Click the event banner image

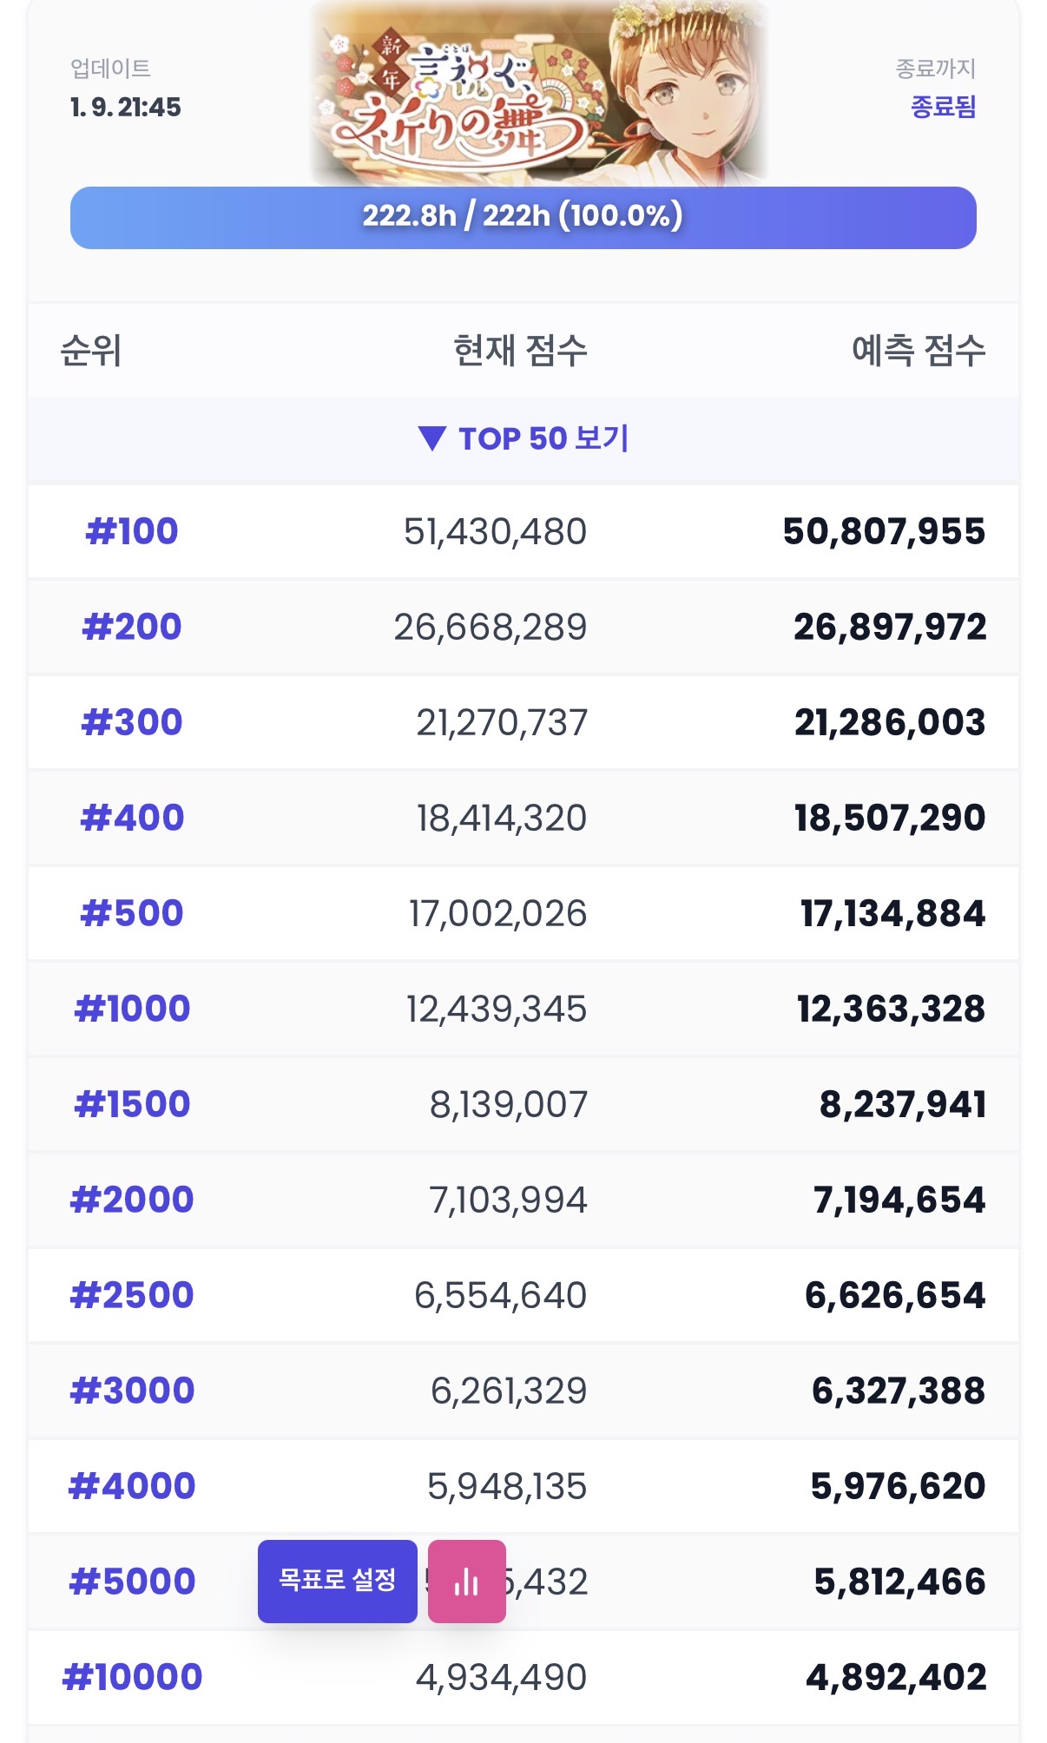tap(538, 92)
